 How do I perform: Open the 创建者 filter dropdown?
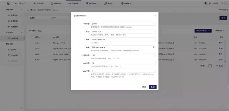pyautogui.click(x=39, y=18)
